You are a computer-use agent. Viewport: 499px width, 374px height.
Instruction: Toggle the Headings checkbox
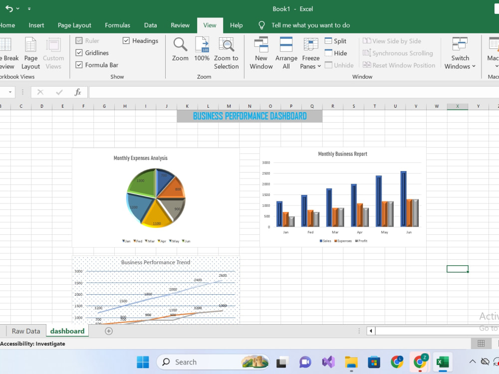126,41
